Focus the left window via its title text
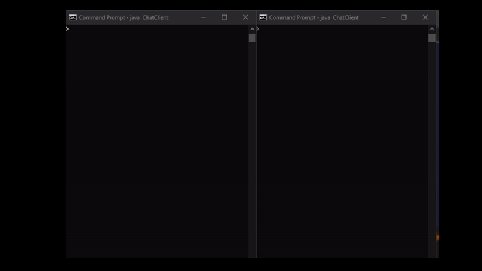The image size is (482, 271). tap(124, 17)
